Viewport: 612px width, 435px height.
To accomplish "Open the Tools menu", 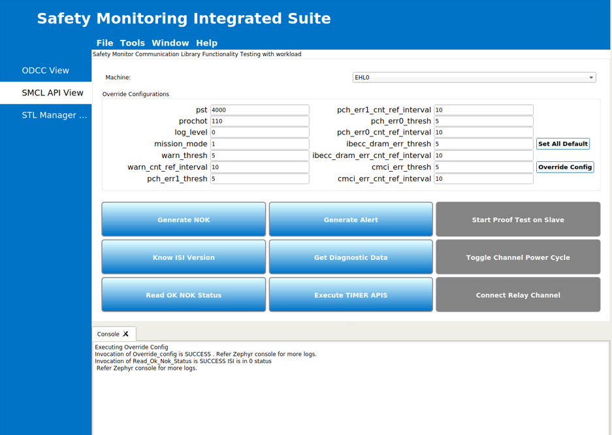I will (133, 43).
